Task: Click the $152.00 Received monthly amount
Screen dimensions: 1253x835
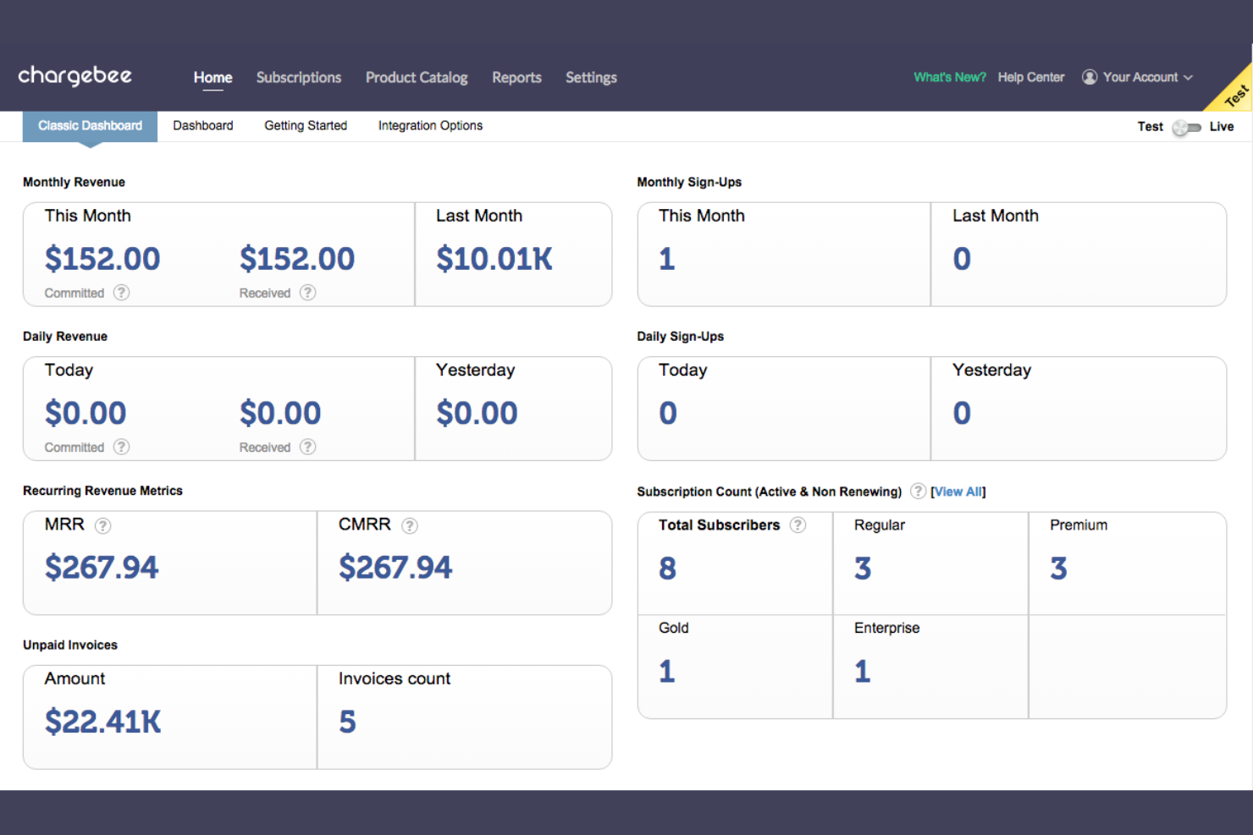Action: point(297,259)
